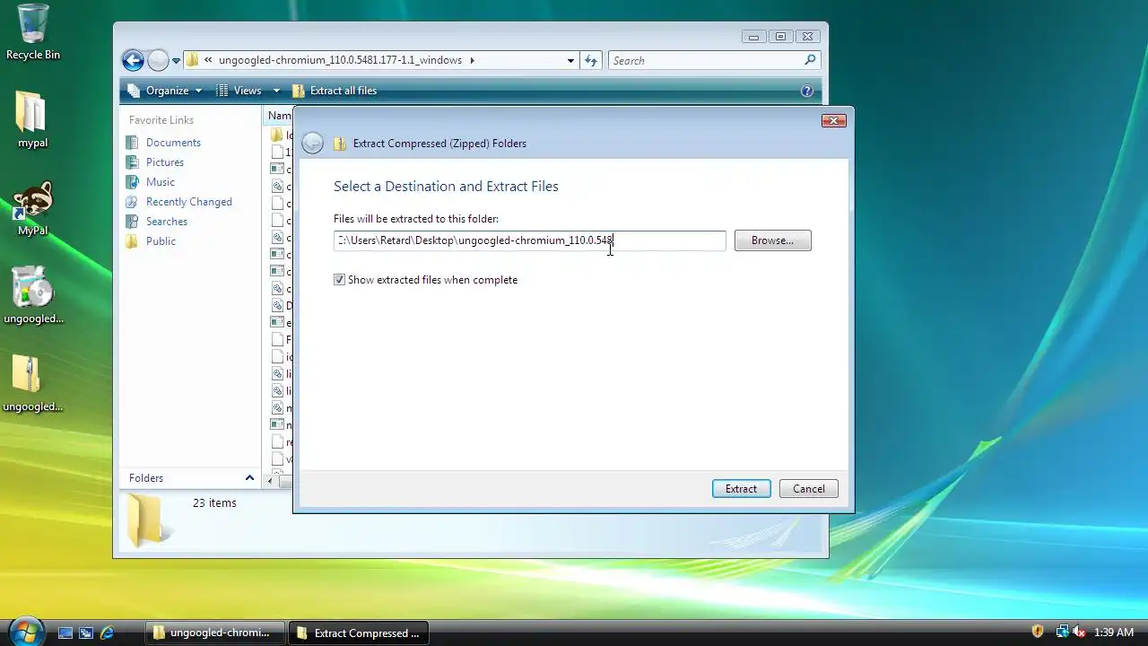The image size is (1148, 646).
Task: Click the muted volume tray icon
Action: [1079, 632]
